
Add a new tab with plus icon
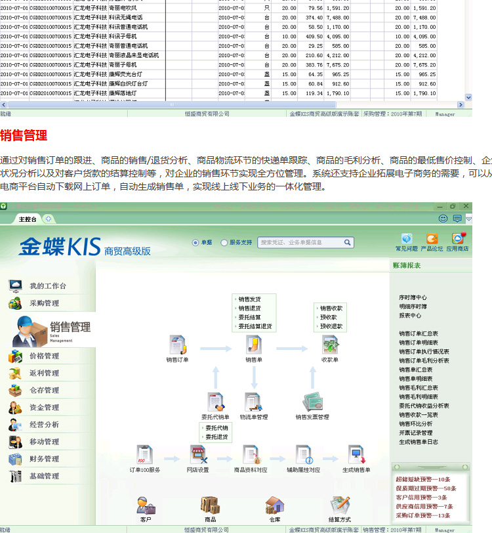49,219
